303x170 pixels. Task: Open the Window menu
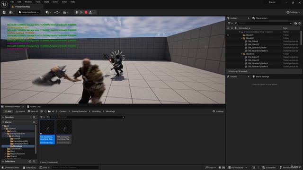[x=28, y=2]
